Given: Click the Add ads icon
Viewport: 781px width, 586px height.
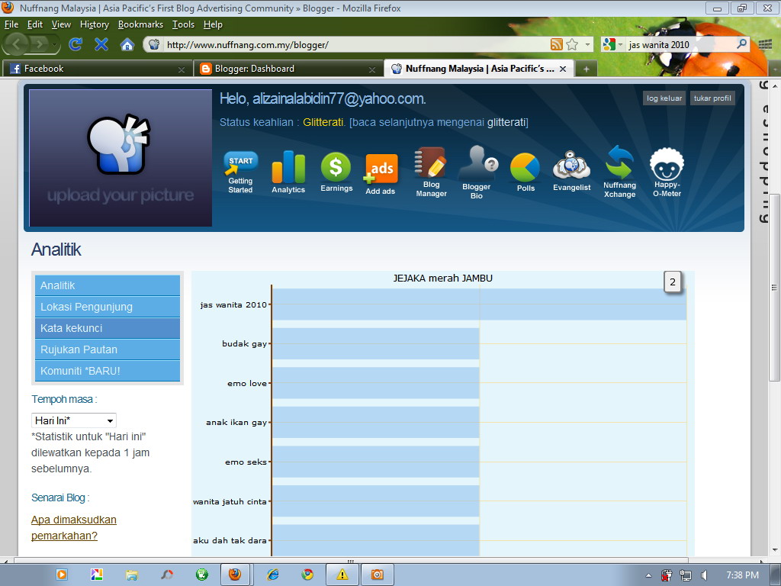Looking at the screenshot, I should pos(381,174).
